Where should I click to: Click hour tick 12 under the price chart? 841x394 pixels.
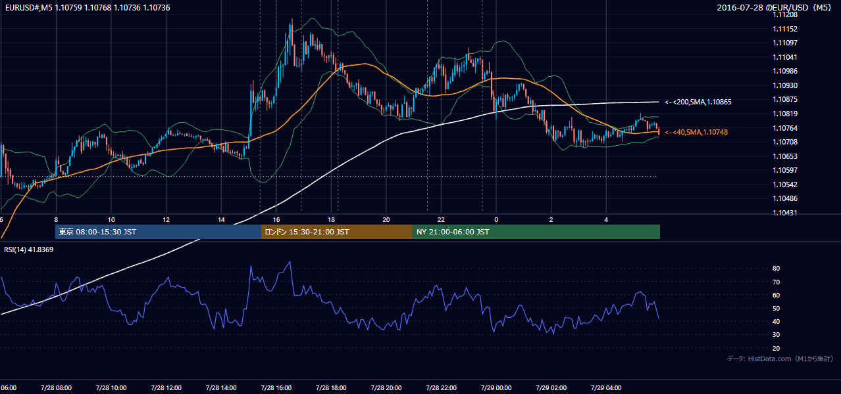[166, 219]
